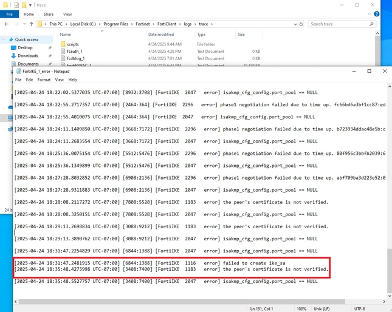Screen dimensions: 392x312
Task: Select the scripts folder
Action: point(72,44)
